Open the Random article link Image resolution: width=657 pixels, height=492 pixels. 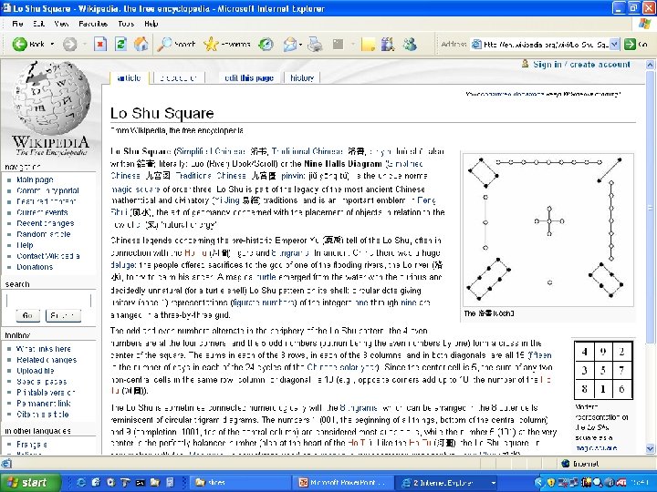tap(44, 234)
